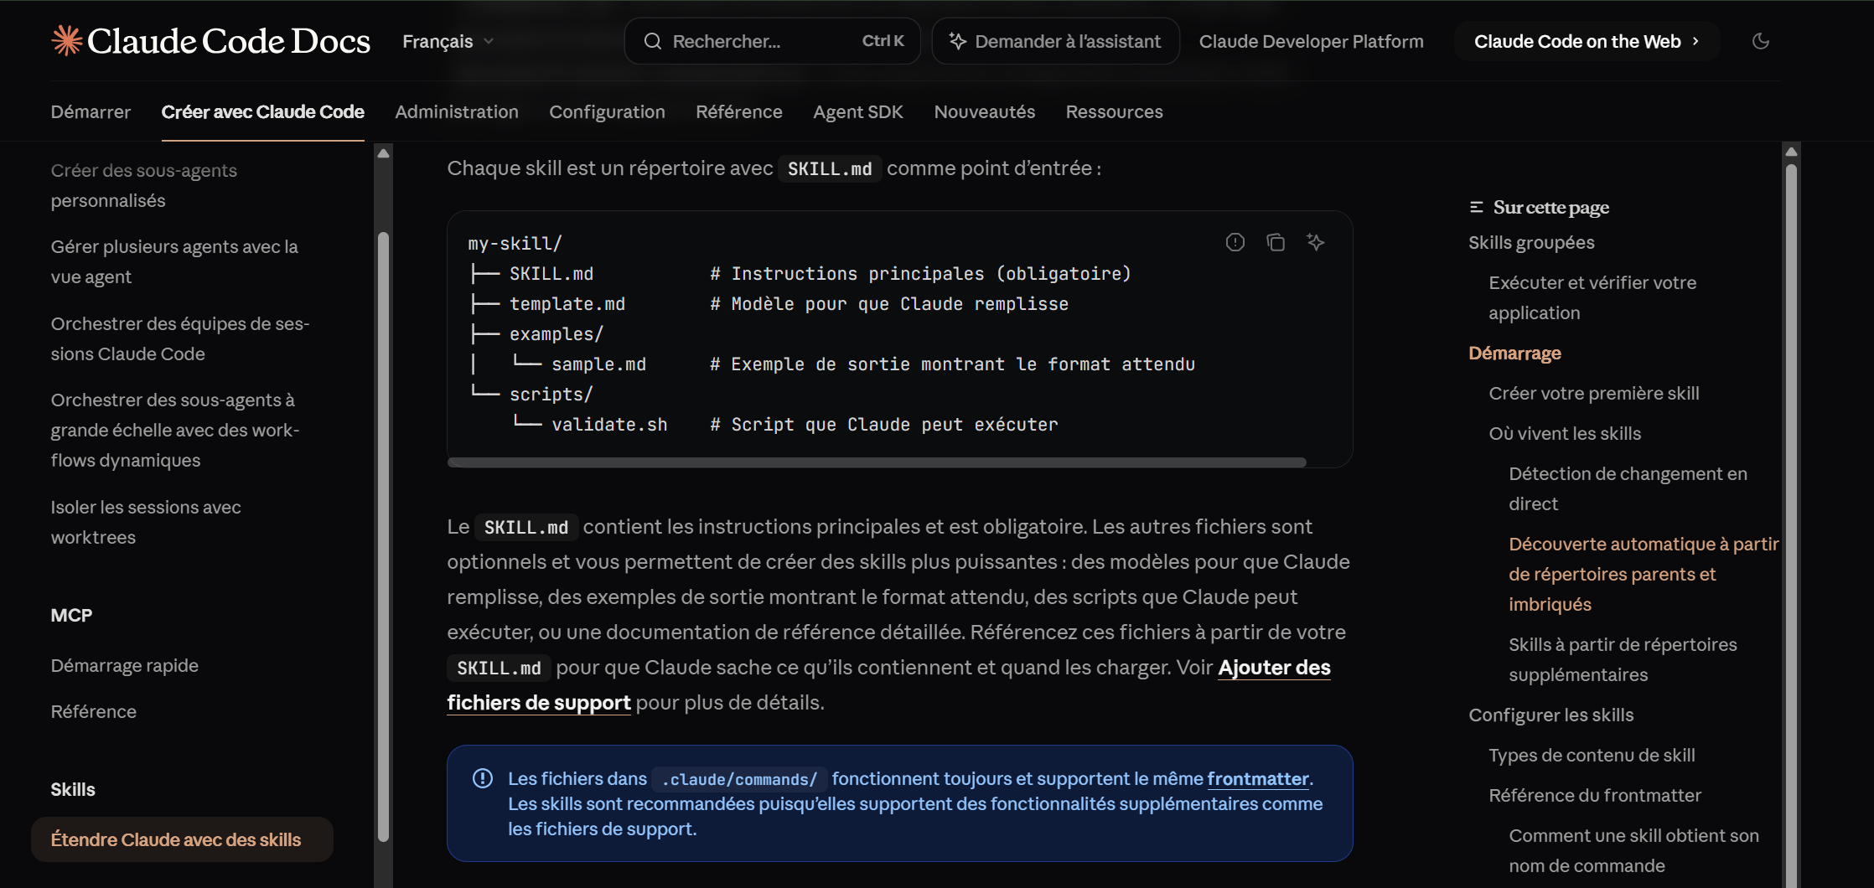The height and width of the screenshot is (888, 1874).
Task: Open the Nouveautés tab
Action: coord(985,111)
